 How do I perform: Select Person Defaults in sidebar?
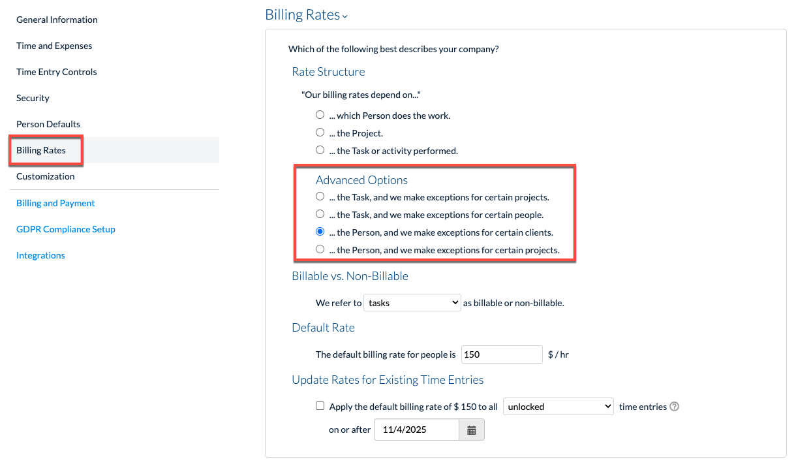(x=48, y=124)
